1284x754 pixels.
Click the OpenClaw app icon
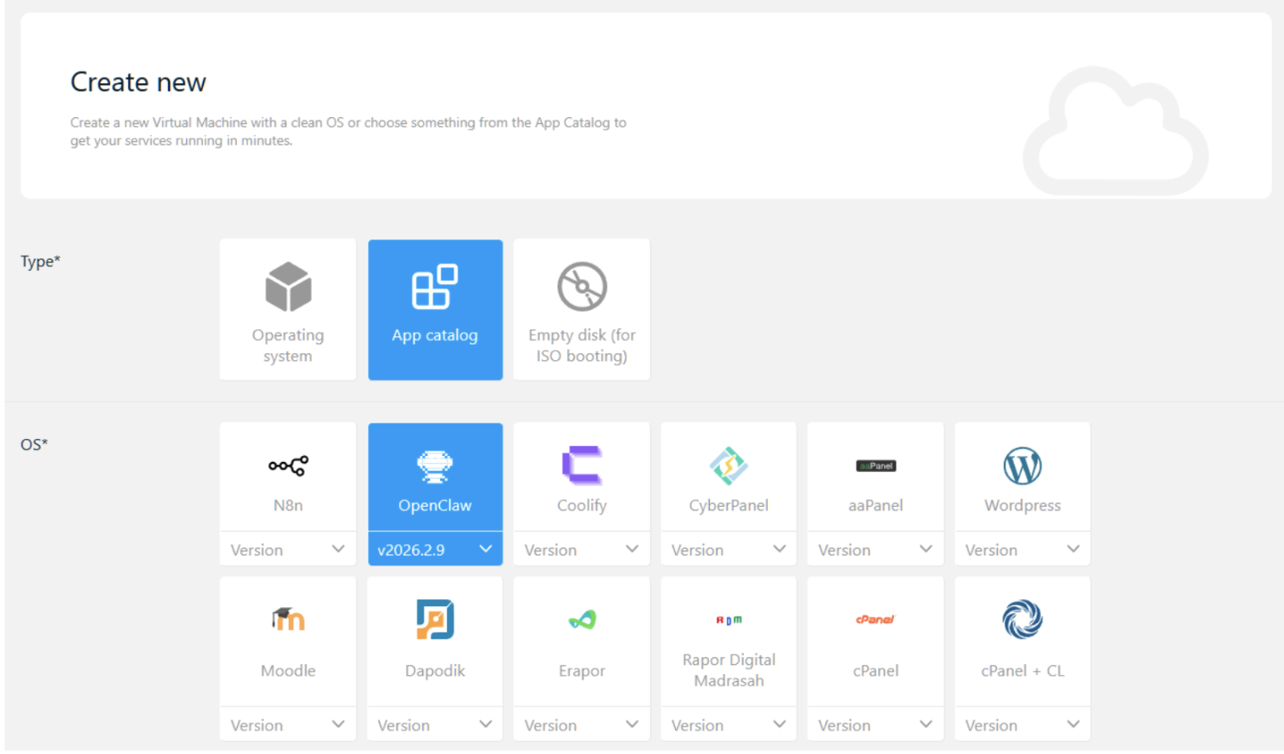(435, 465)
